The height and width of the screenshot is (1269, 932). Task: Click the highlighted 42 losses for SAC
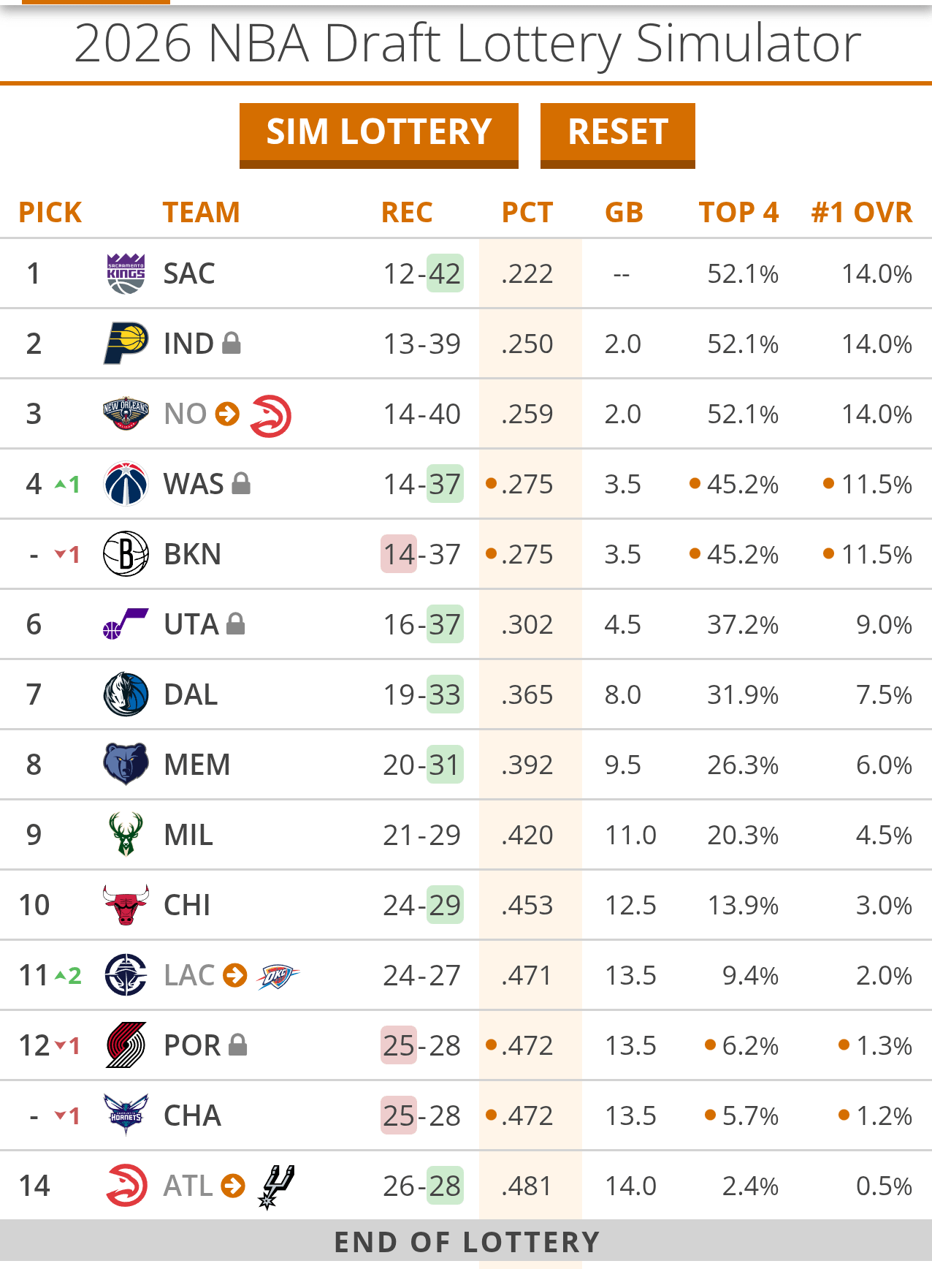(x=445, y=274)
